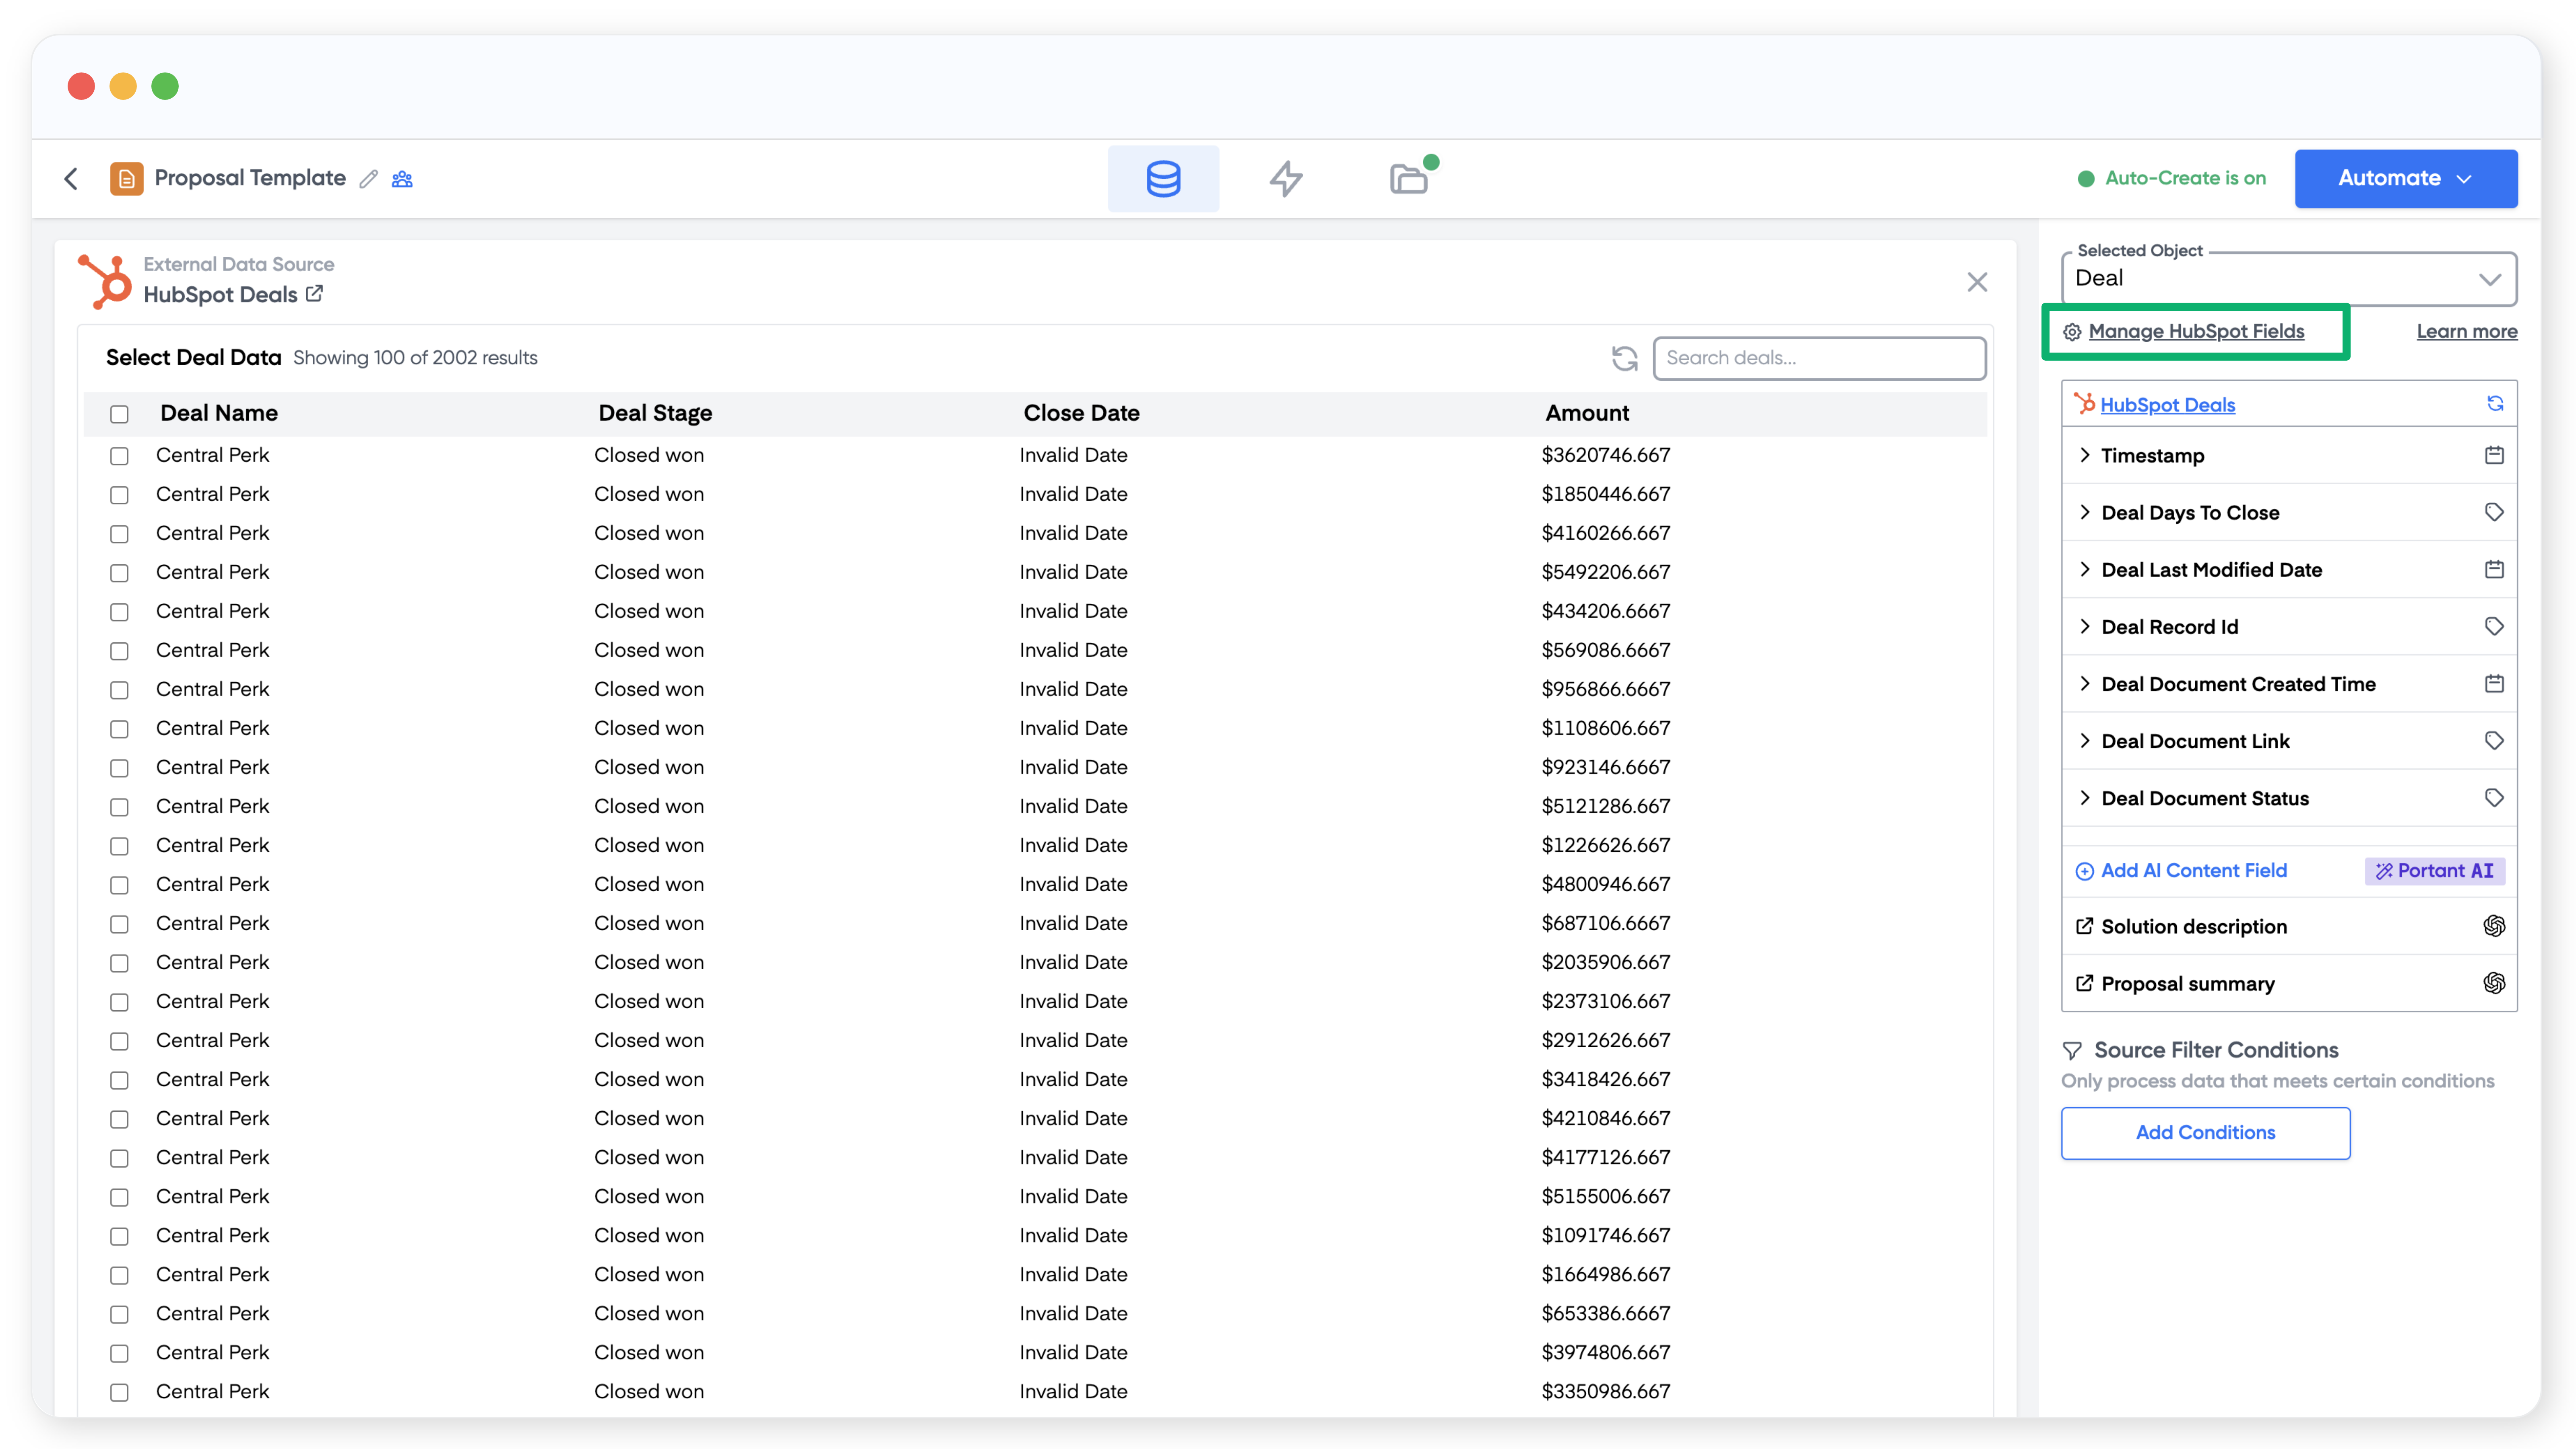Go back with the left arrow icon

click(71, 179)
